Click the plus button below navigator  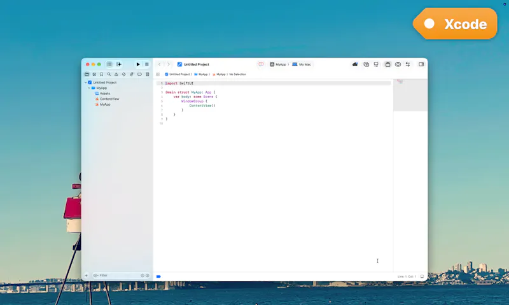click(x=87, y=276)
